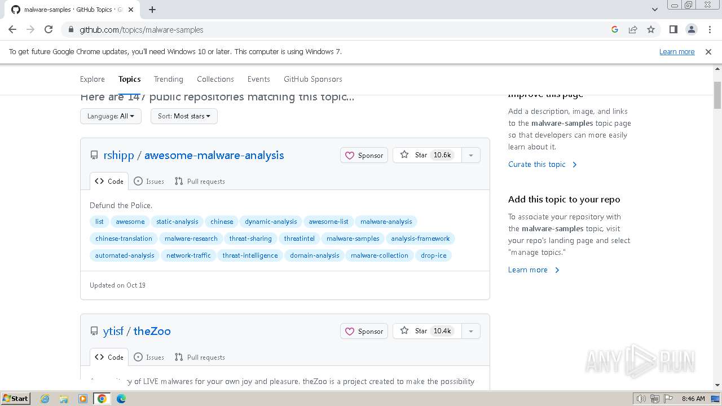Share this page icon

point(633,29)
